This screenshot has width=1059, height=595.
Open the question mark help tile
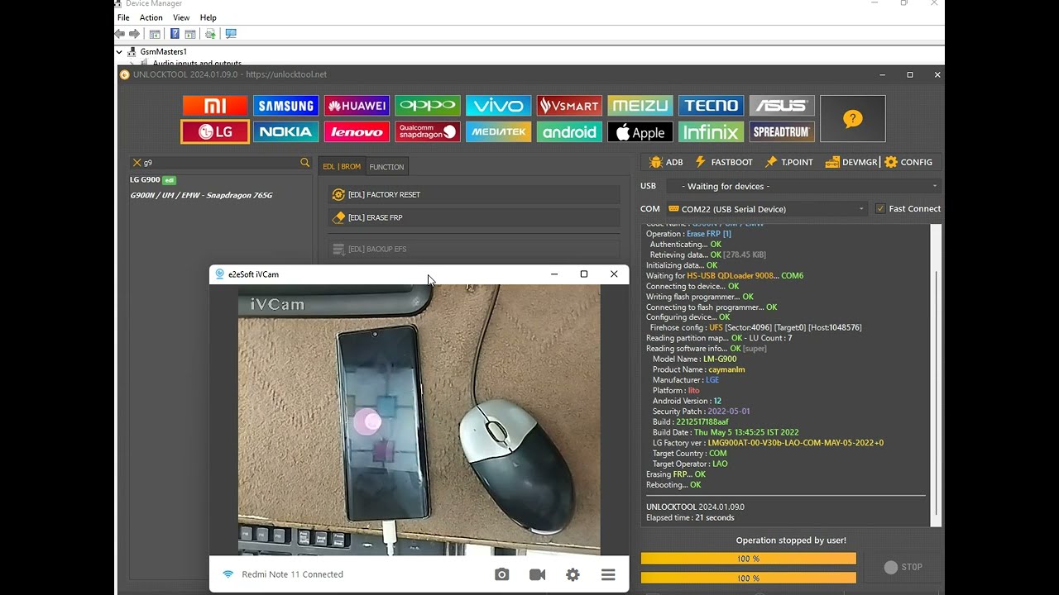click(853, 119)
